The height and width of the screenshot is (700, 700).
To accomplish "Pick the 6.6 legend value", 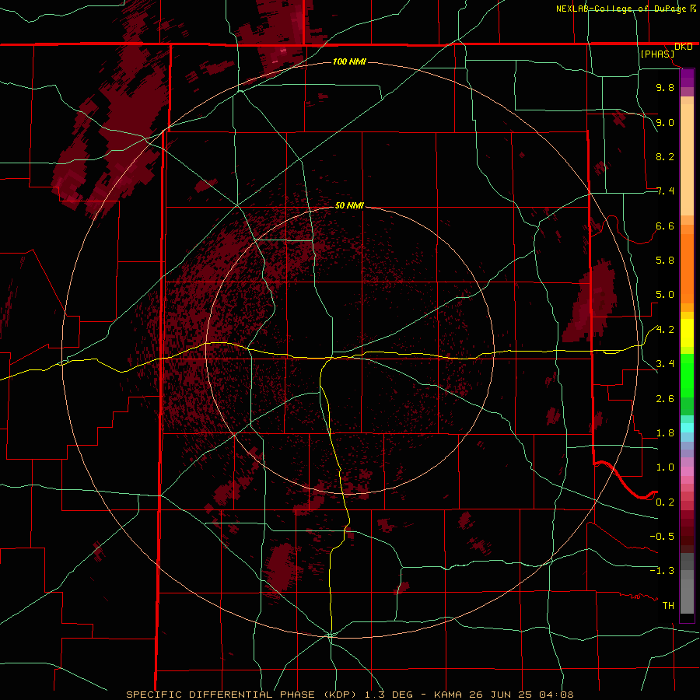I will click(x=665, y=226).
